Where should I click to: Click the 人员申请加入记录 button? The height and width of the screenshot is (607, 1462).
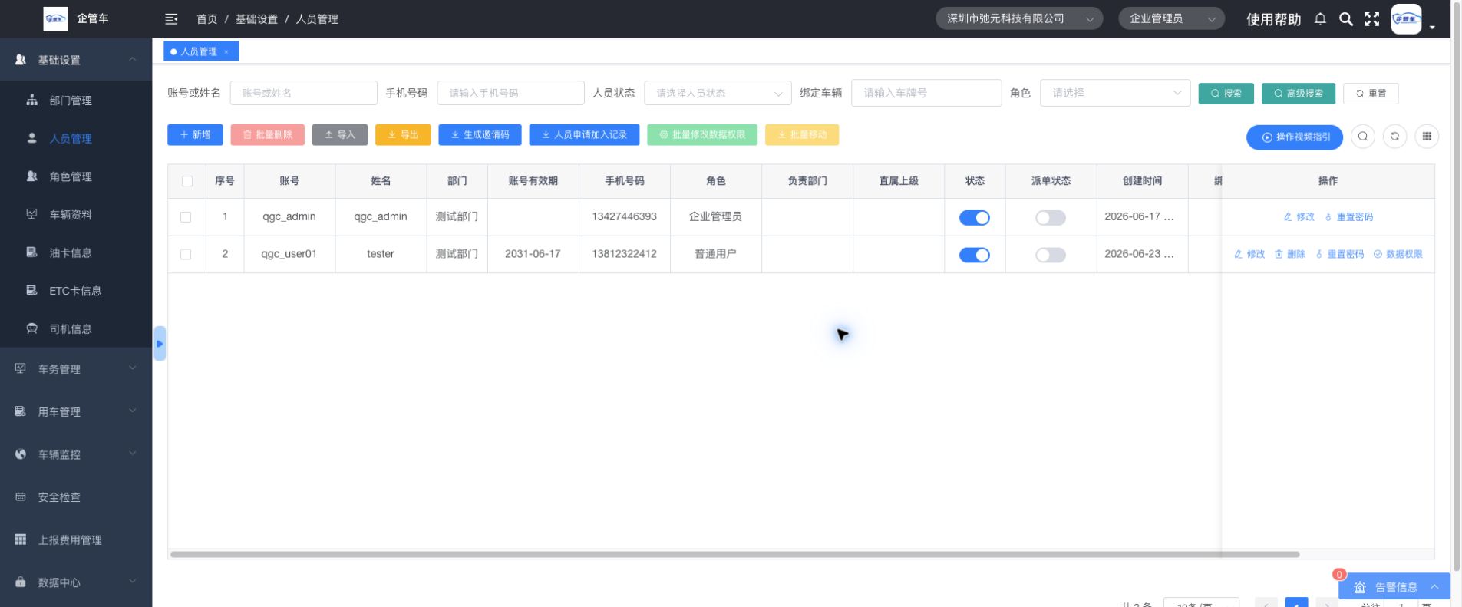584,135
